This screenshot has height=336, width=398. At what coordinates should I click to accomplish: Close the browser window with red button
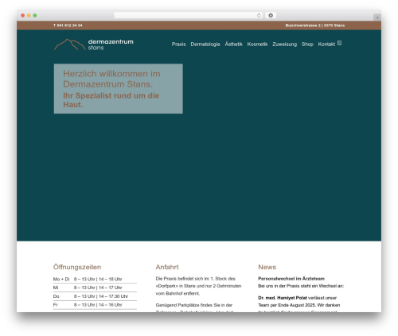(23, 15)
